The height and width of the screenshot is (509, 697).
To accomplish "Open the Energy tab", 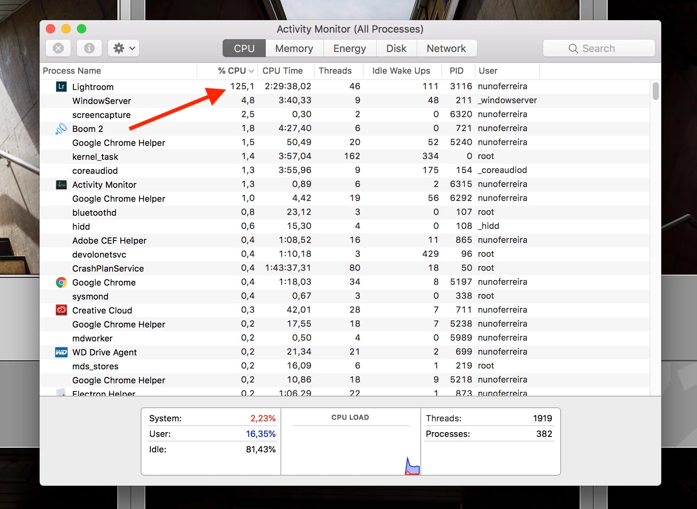I will click(350, 48).
